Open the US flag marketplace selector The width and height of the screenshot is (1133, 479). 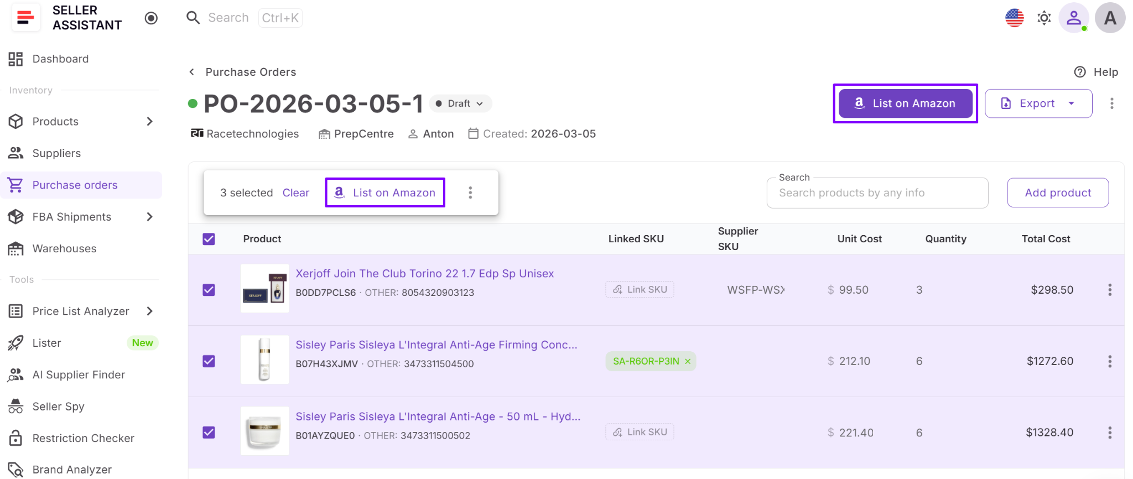pos(1014,18)
